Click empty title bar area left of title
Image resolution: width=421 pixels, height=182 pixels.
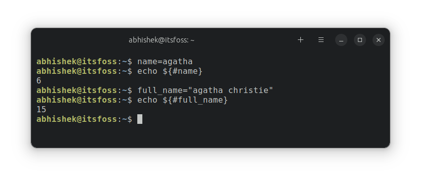pyautogui.click(x=81, y=40)
